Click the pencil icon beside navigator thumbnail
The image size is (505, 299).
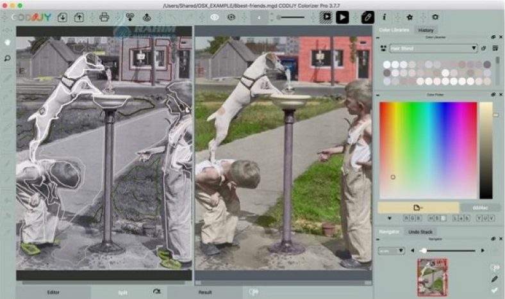493,279
